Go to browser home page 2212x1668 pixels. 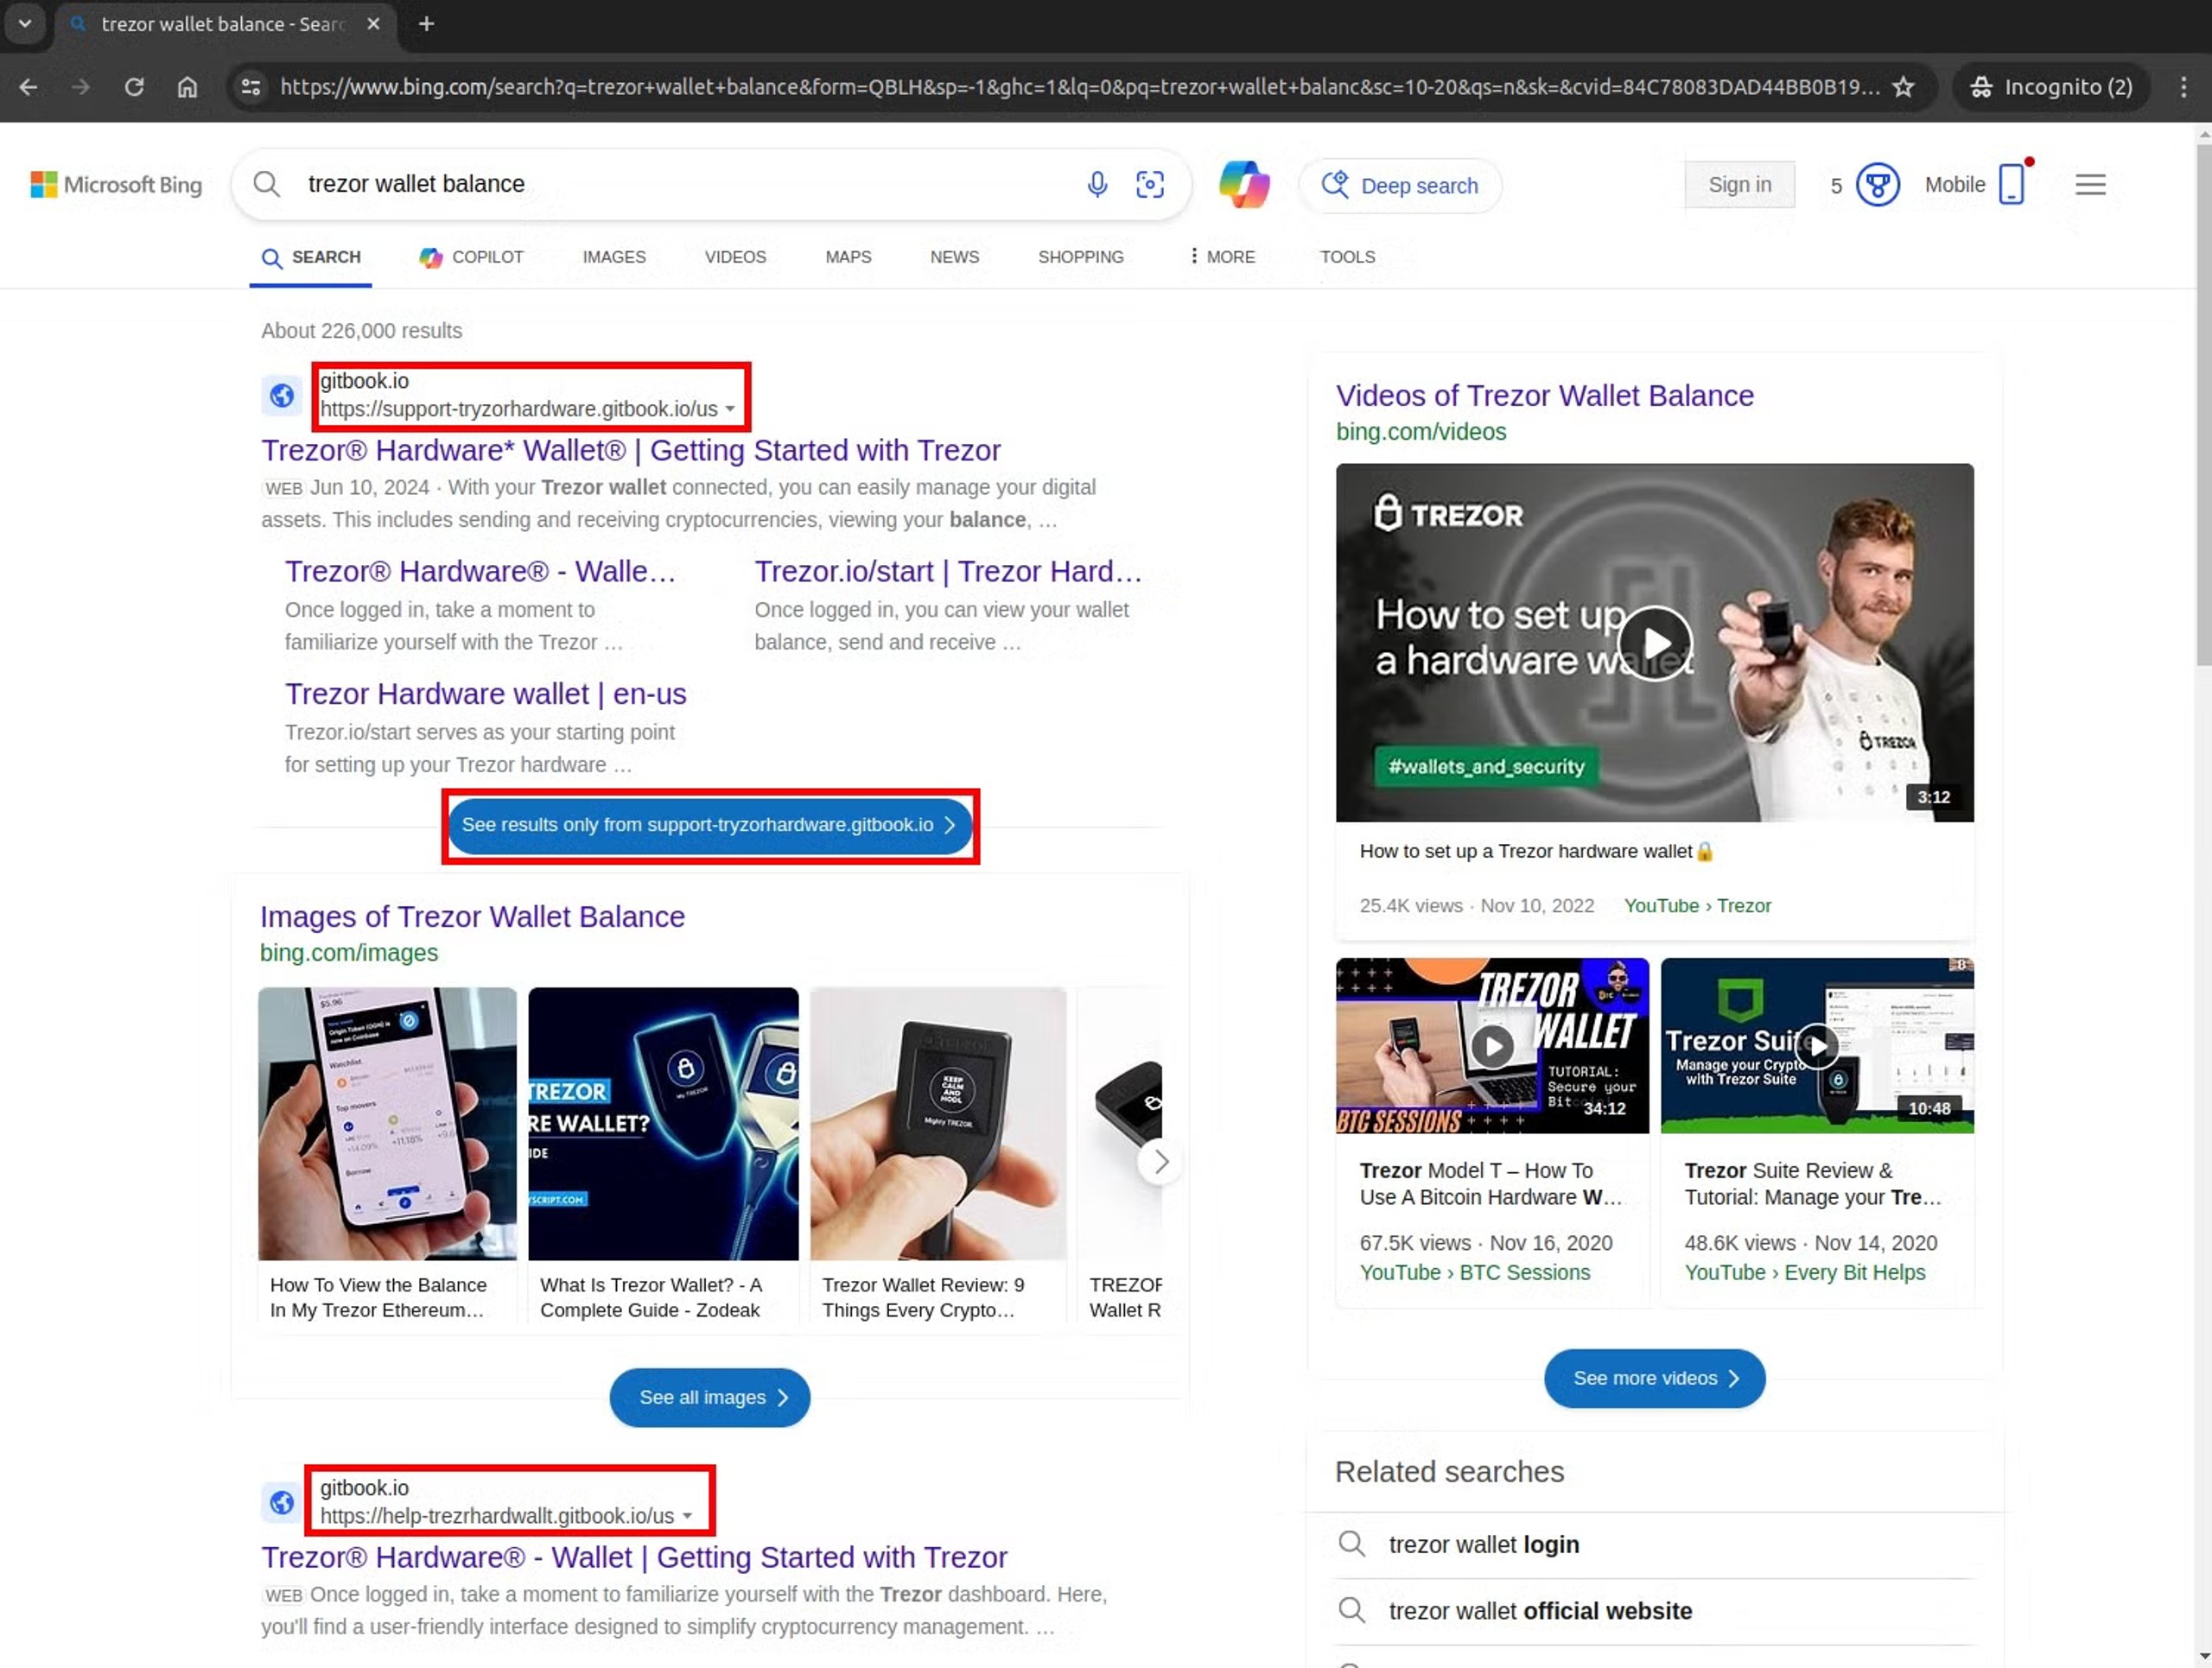pyautogui.click(x=187, y=87)
